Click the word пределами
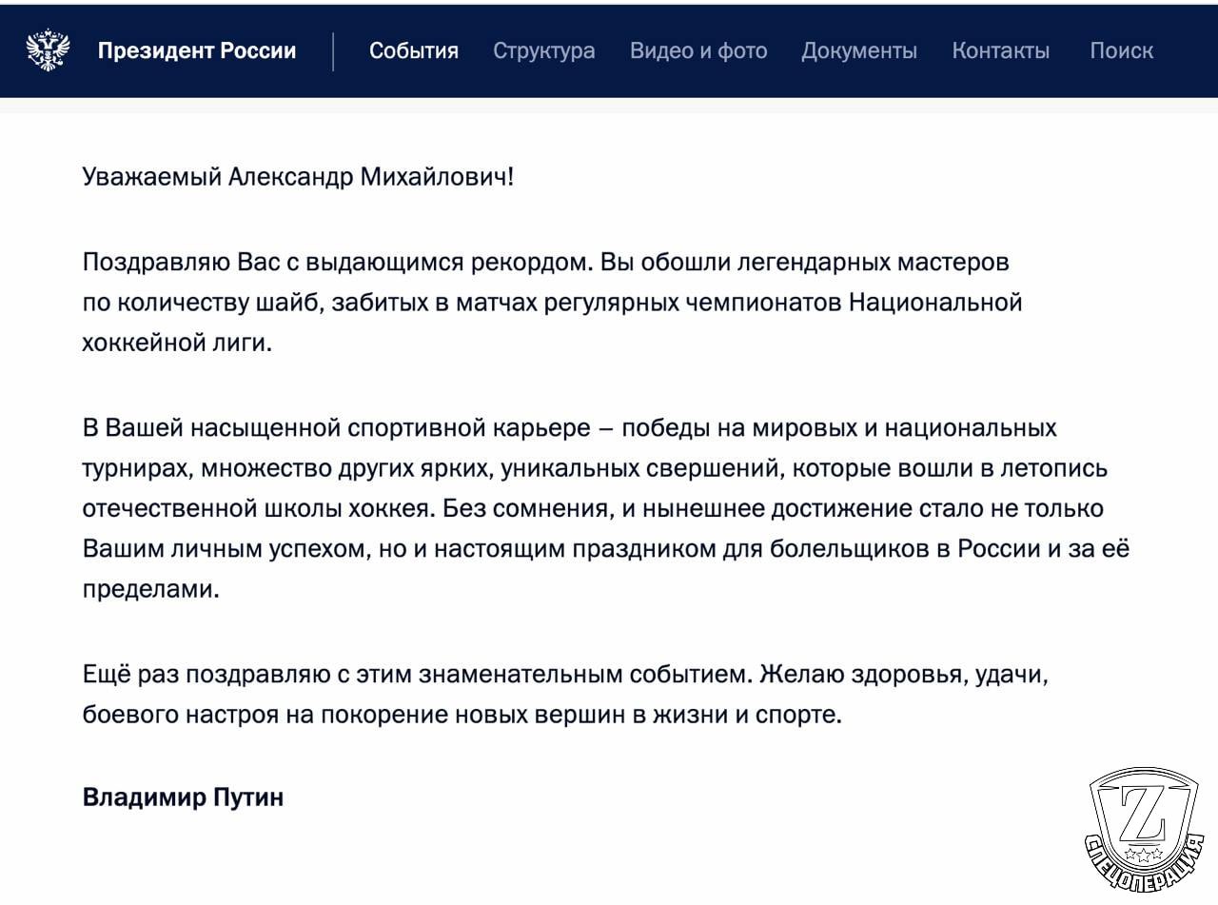This screenshot has width=1218, height=905. tap(150, 589)
